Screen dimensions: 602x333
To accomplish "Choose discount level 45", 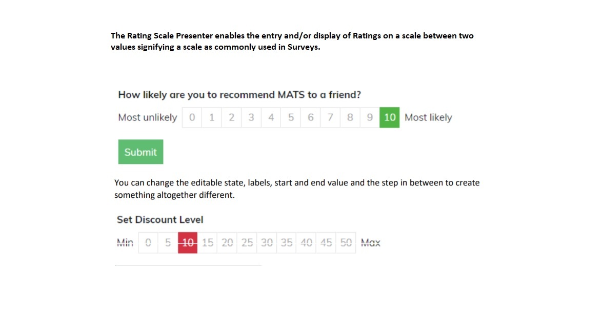I will (326, 243).
